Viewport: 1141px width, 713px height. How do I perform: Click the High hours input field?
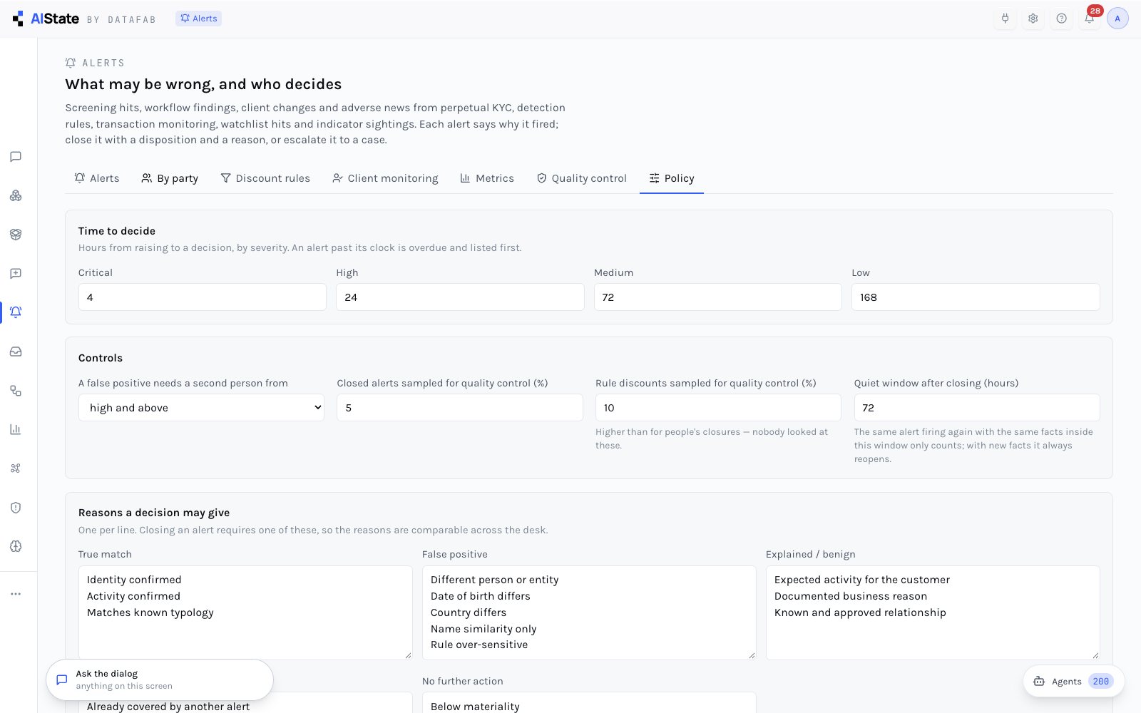coord(460,297)
